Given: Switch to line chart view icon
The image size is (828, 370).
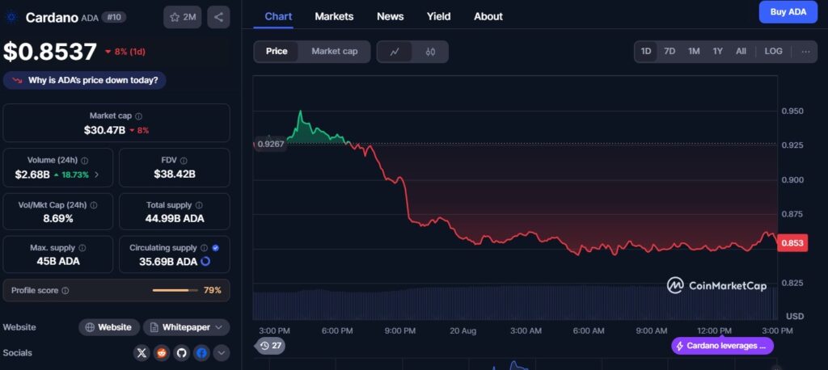Looking at the screenshot, I should [395, 52].
